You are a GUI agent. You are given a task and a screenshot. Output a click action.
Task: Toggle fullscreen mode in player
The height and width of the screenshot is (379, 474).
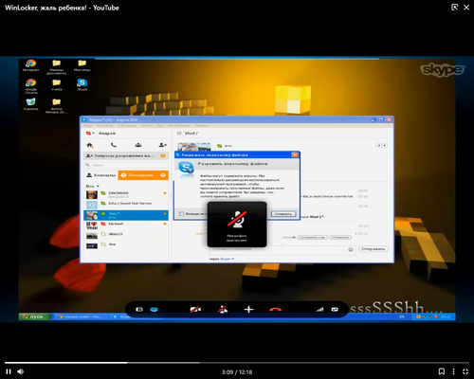[465, 371]
